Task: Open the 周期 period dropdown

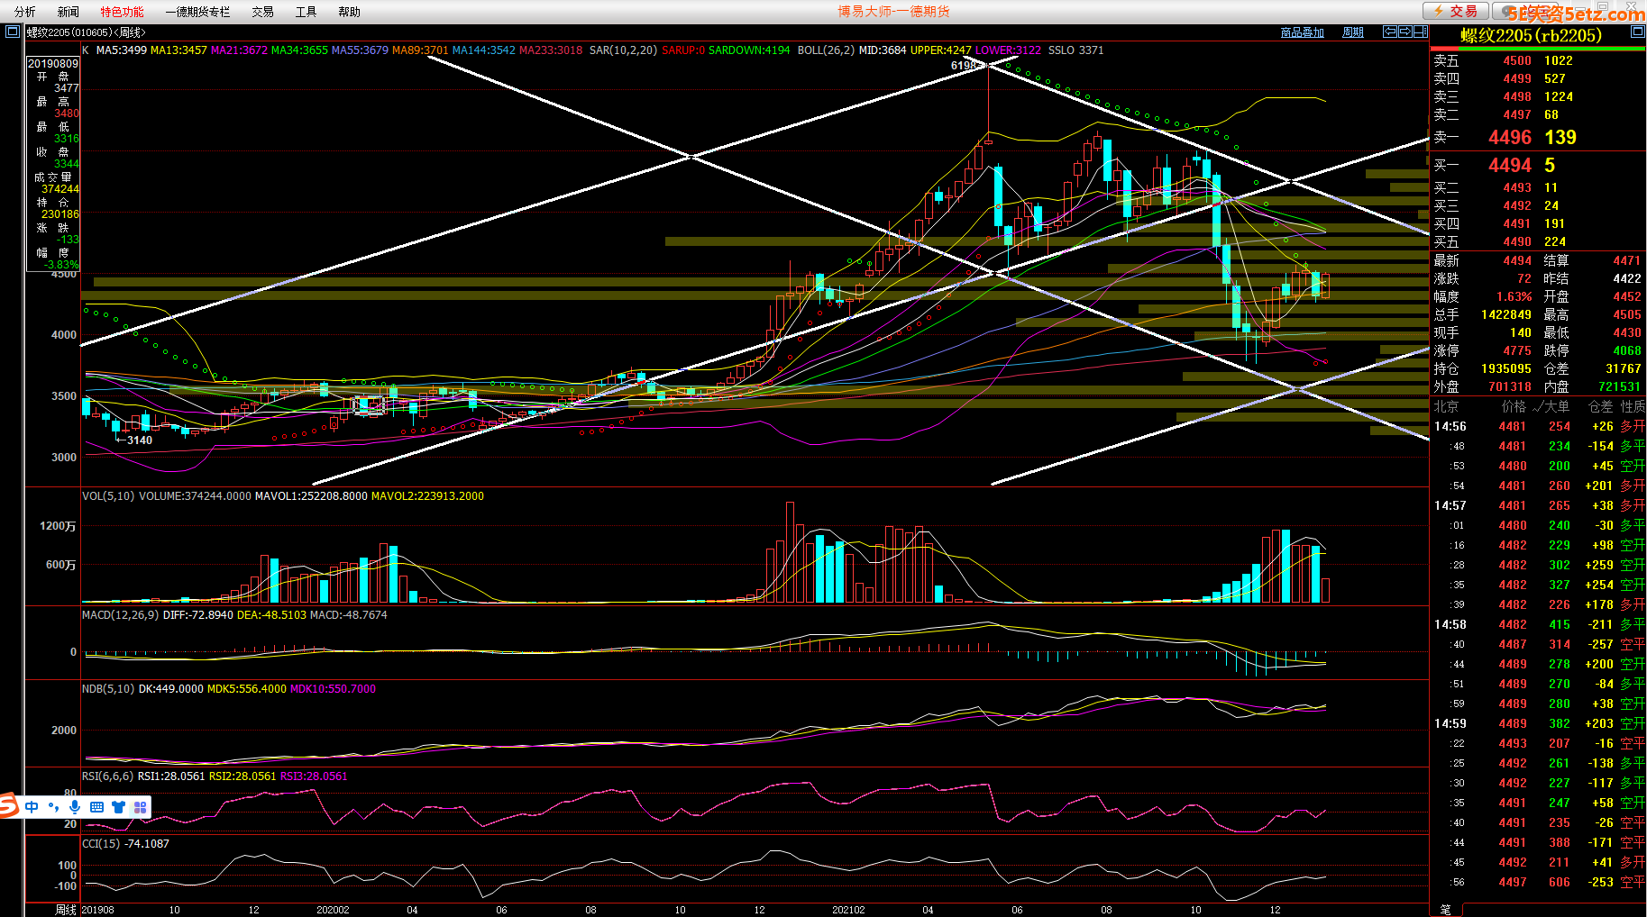Action: pos(1352,32)
